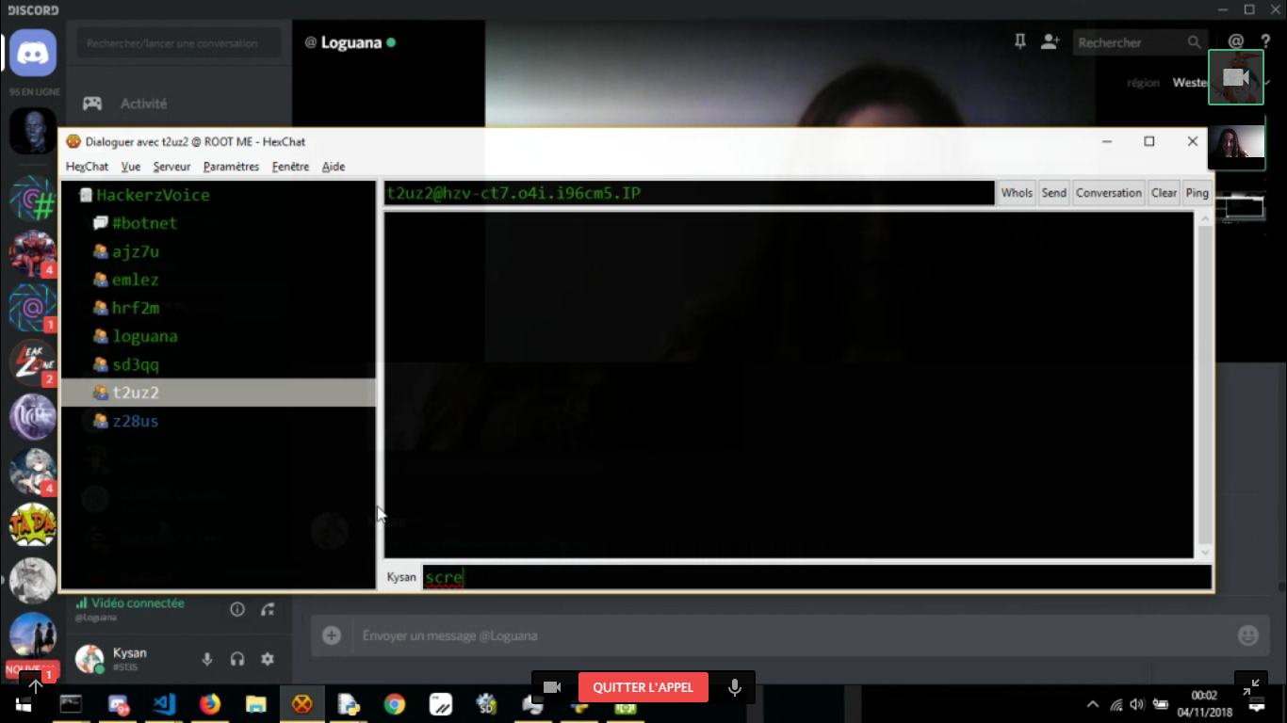Image resolution: width=1287 pixels, height=723 pixels.
Task: Show hidden system tray icons
Action: tap(1093, 704)
